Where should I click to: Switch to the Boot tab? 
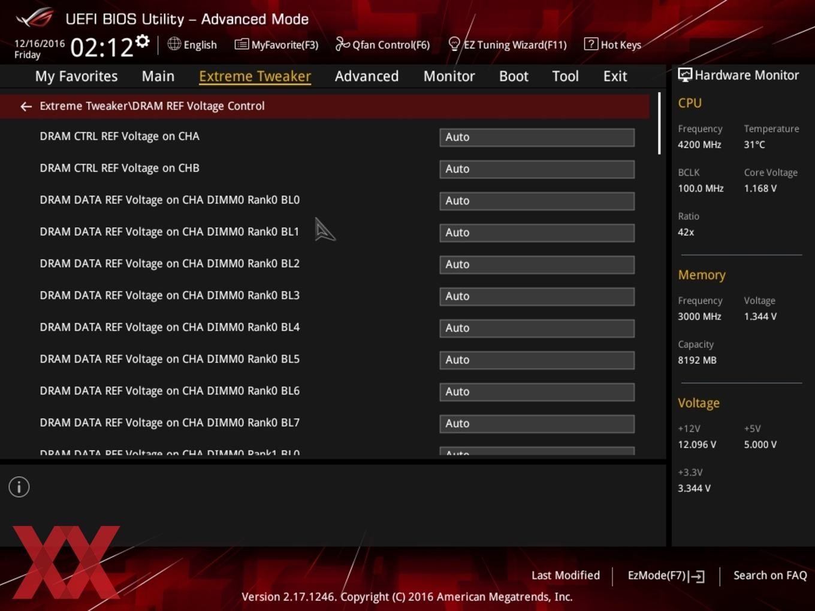pyautogui.click(x=514, y=76)
